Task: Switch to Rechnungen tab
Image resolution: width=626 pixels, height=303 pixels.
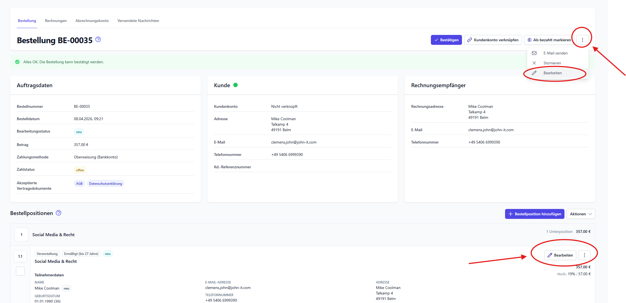Action: [x=56, y=21]
